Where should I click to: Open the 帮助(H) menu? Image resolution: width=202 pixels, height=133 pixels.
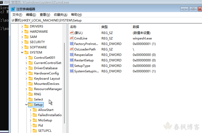76,15
